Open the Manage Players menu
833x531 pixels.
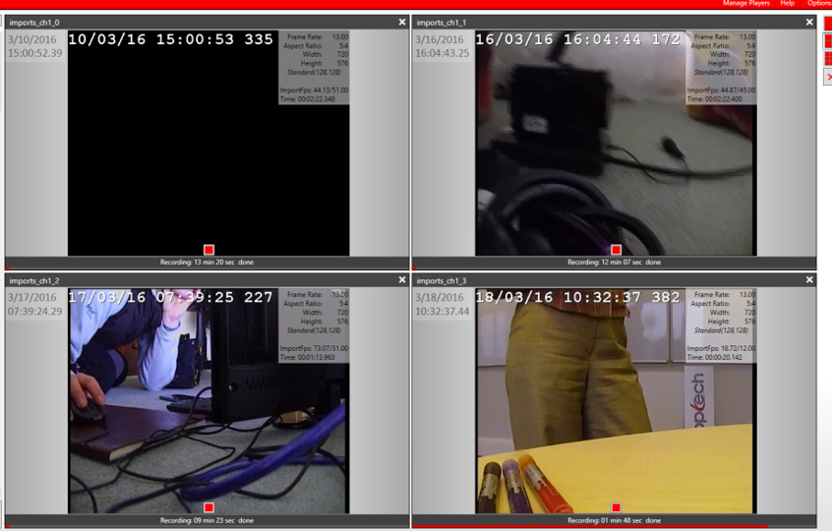coord(745,4)
